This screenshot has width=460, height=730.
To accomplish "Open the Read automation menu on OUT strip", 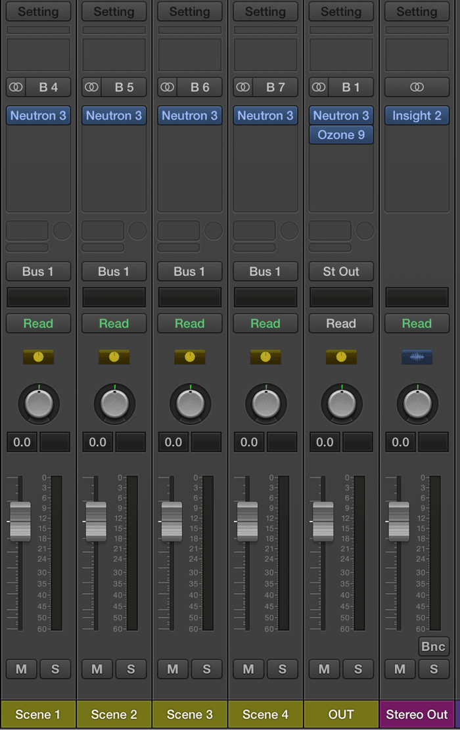I will pos(341,323).
